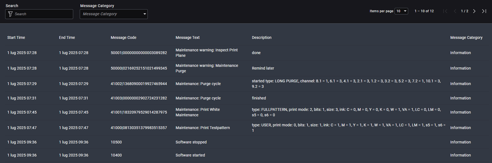Click the Message Text column header
Image resolution: width=492 pixels, height=163 pixels.
click(x=187, y=37)
